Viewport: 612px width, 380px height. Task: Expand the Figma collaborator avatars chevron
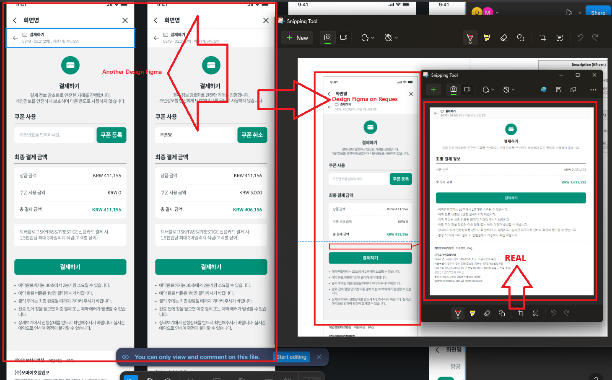[x=497, y=13]
